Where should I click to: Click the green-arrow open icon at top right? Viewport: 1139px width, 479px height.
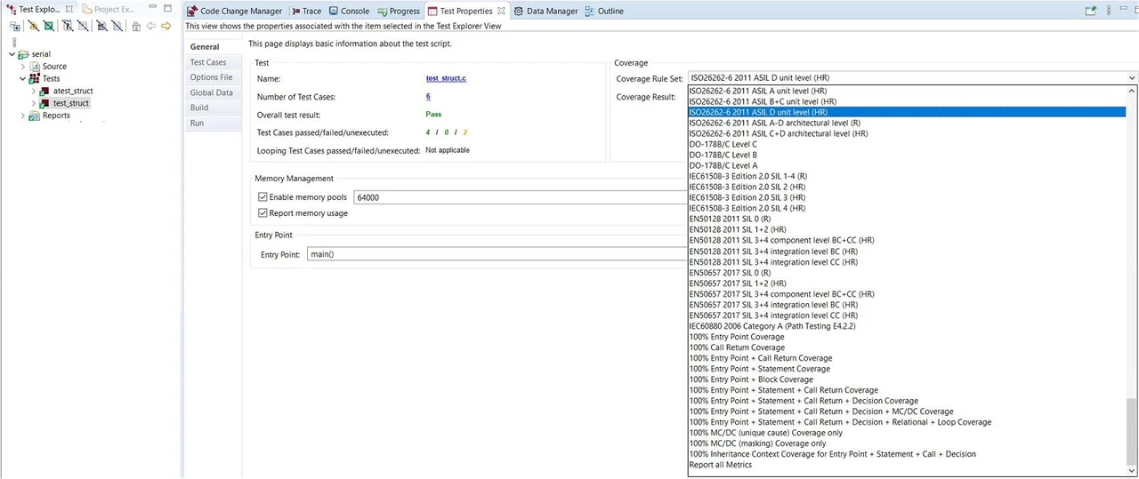tap(1090, 11)
